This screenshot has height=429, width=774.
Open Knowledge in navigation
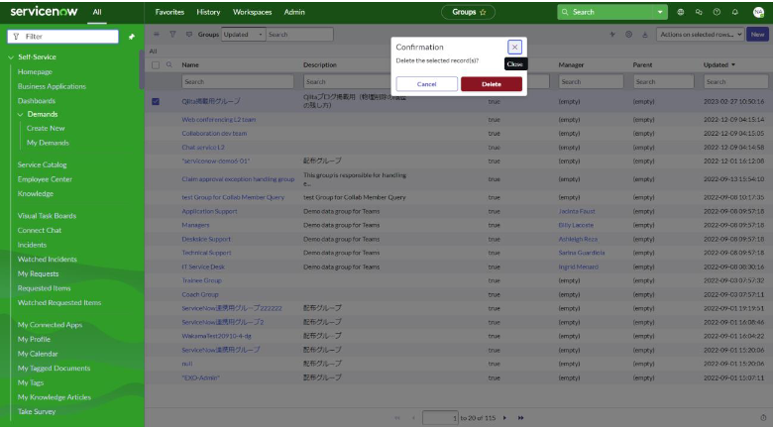36,194
